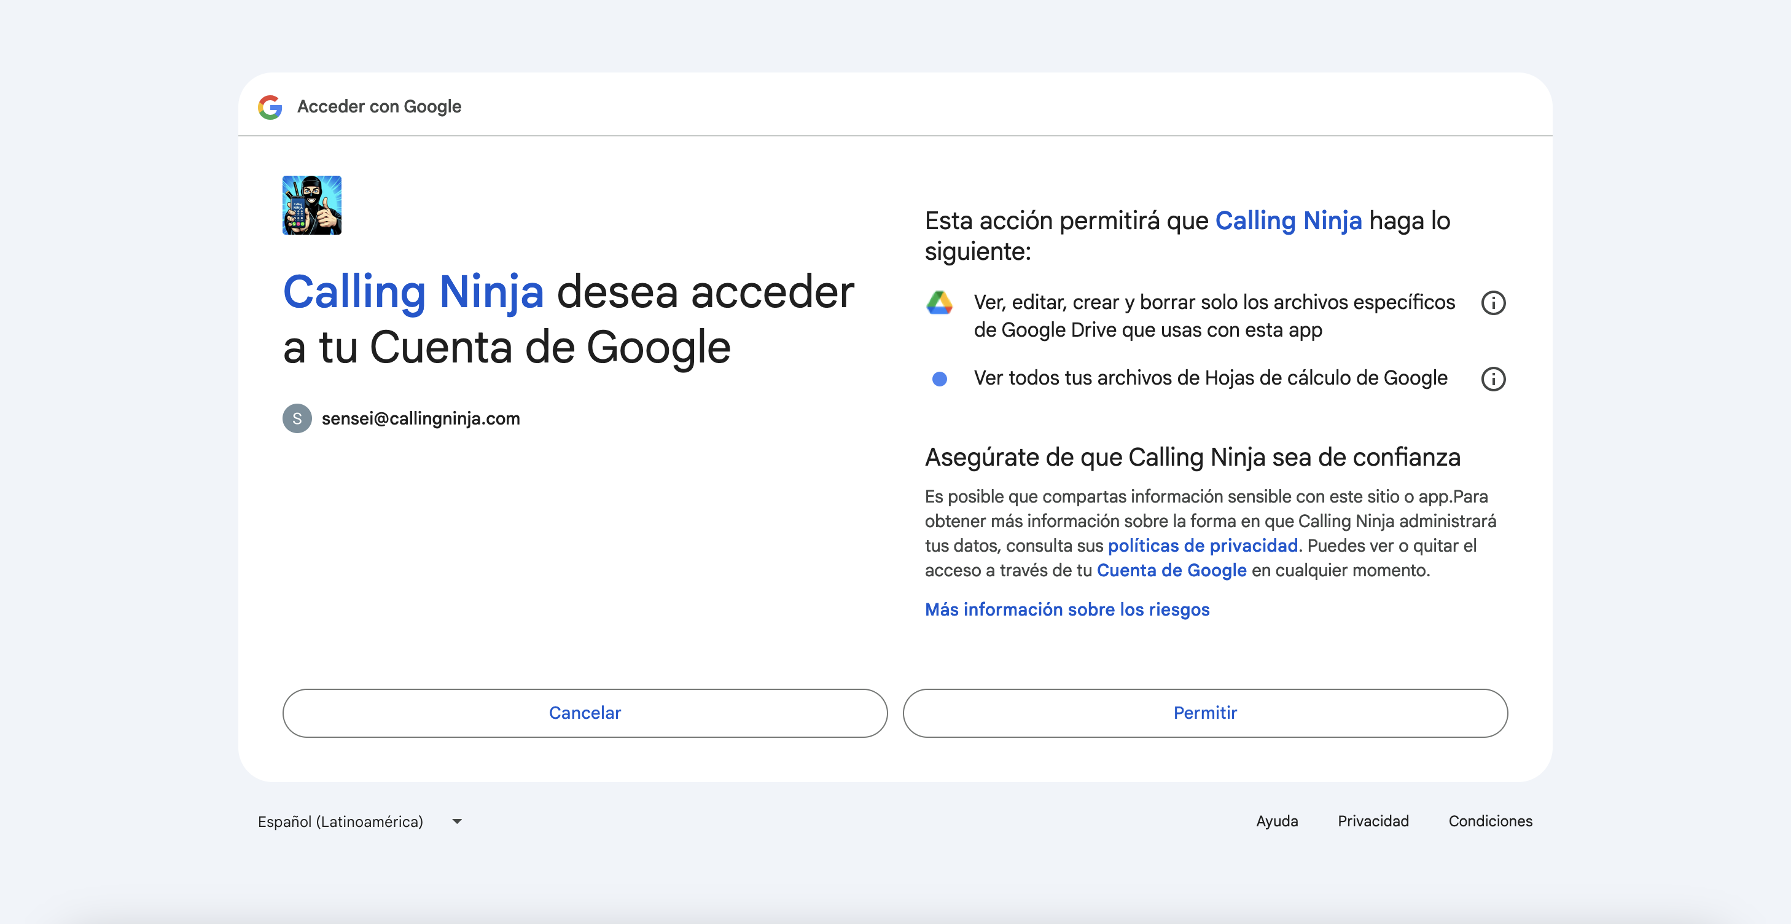Click the Cancelar button
1791x924 pixels.
[x=585, y=713]
